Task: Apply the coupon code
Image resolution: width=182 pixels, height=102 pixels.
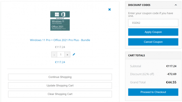Action: click(153, 32)
